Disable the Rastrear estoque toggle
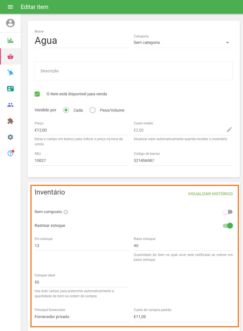 click(x=228, y=226)
